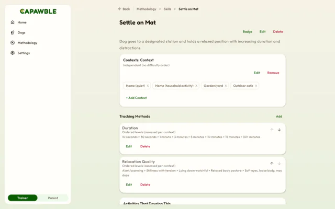Click the back arrow icon in the breadcrumb
This screenshot has height=209, width=335.
(120, 9)
